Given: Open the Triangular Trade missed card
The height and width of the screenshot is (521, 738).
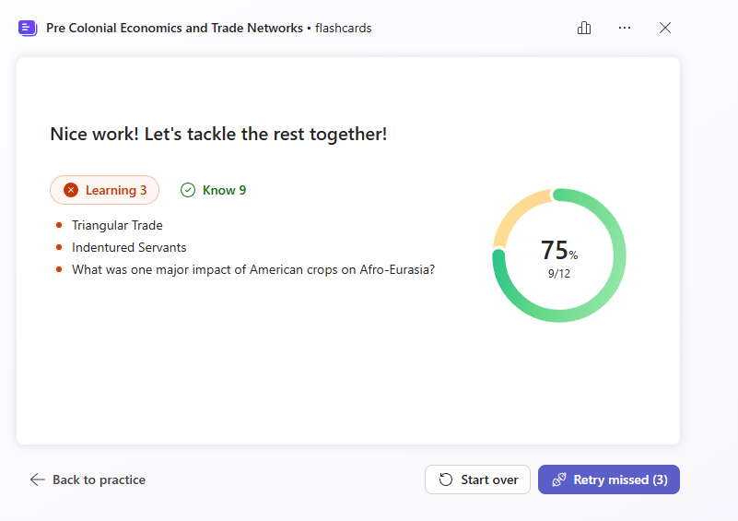Looking at the screenshot, I should coord(117,225).
